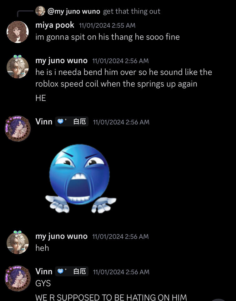Select the roblox speed coil message
Viewport: 236px width, 301px height.
tap(123, 78)
